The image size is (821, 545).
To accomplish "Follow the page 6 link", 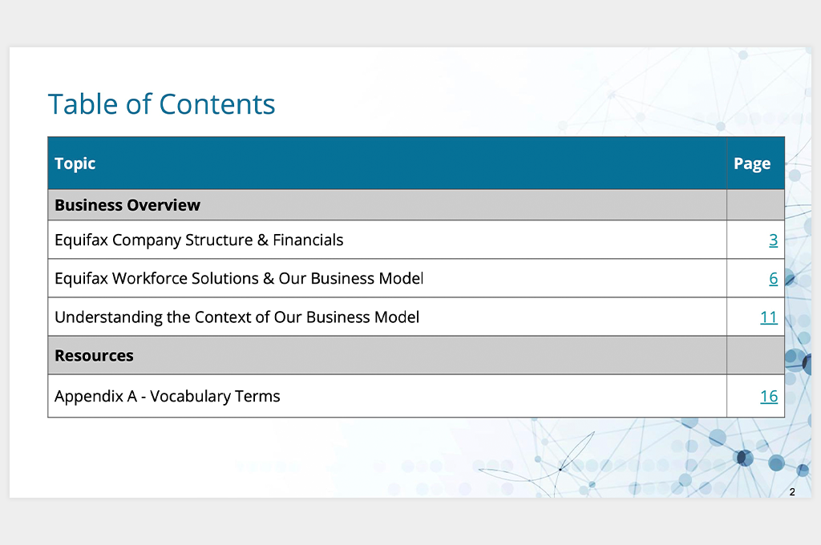I will click(773, 279).
